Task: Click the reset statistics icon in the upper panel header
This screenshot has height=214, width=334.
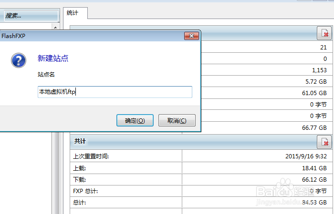Action: [x=324, y=33]
